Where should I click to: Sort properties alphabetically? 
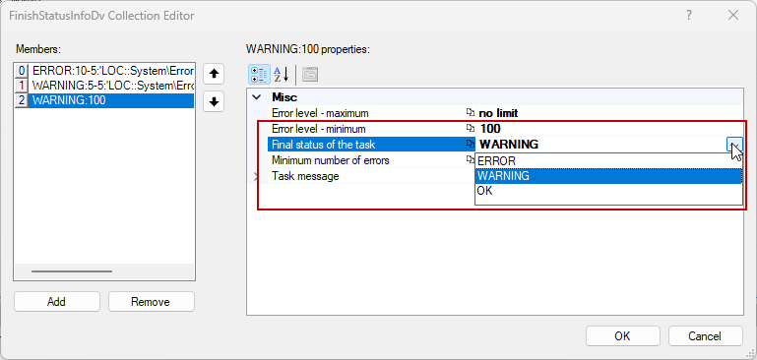281,75
